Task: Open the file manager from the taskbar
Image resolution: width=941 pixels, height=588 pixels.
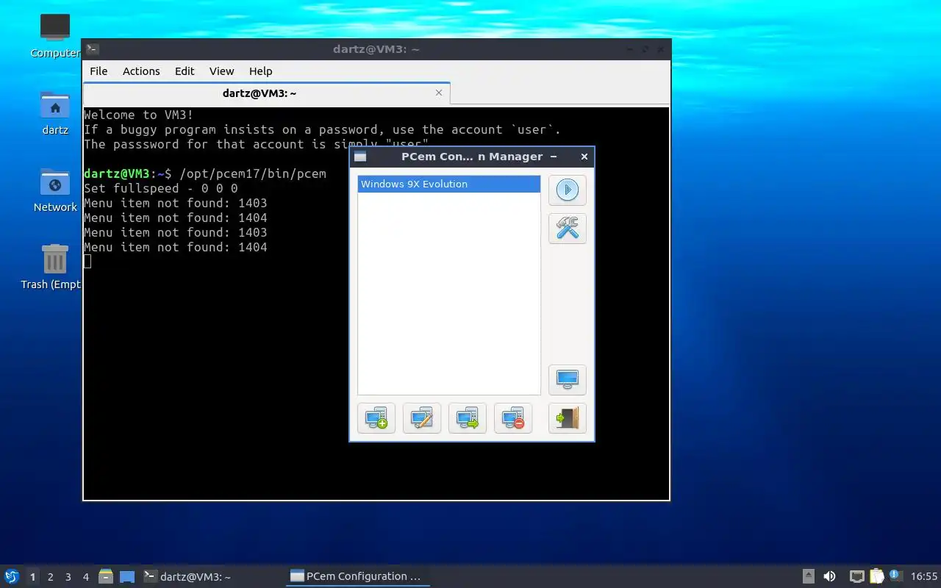Action: [x=106, y=577]
